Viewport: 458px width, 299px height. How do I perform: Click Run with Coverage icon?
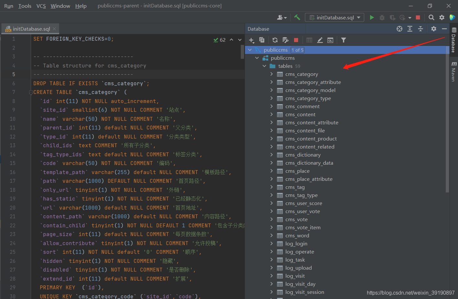(392, 17)
